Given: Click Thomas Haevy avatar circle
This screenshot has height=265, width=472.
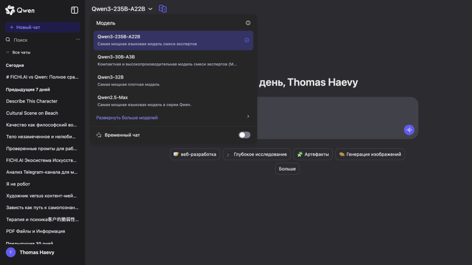Looking at the screenshot, I should pyautogui.click(x=11, y=252).
